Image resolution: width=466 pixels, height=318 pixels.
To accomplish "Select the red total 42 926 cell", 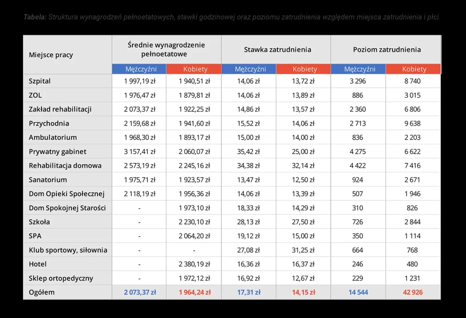I will (x=412, y=292).
